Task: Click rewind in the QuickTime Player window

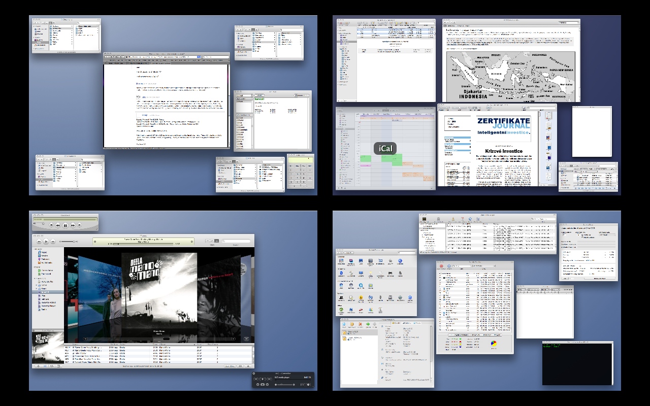Action: coord(58,225)
